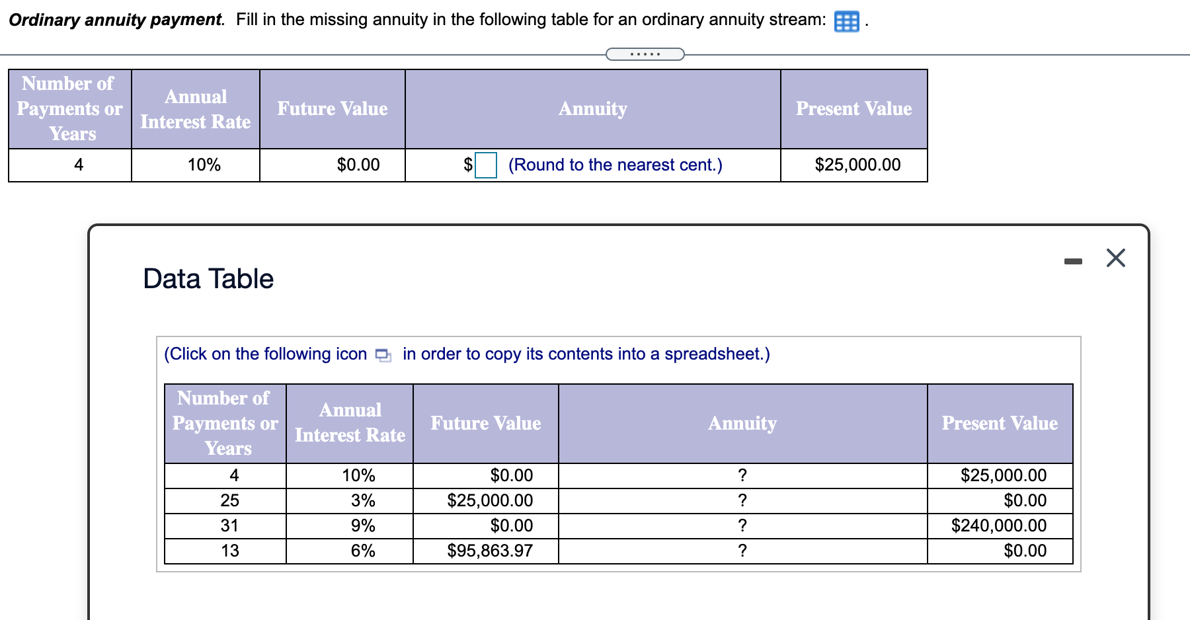Click the small clipboard icon after 'following icon'
Image resolution: width=1190 pixels, height=620 pixels.
382,355
